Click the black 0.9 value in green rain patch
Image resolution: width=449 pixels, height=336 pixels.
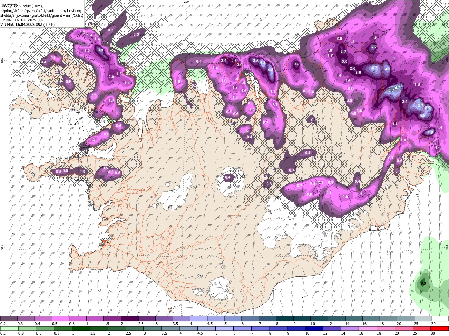coord(423,283)
